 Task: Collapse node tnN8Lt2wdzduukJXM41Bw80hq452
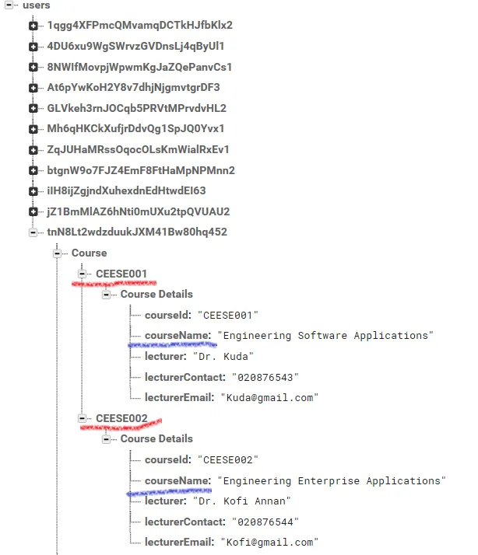click(x=33, y=232)
